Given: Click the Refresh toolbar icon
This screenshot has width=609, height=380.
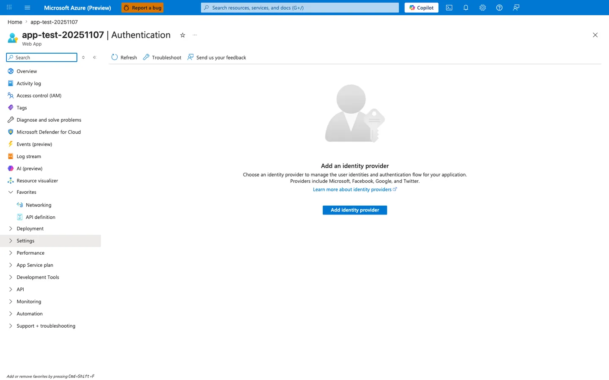Looking at the screenshot, I should (115, 57).
